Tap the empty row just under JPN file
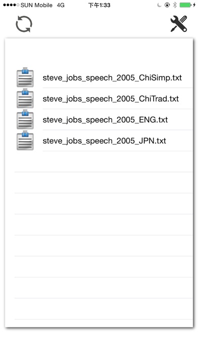This screenshot has height=352, width=198. click(104, 162)
